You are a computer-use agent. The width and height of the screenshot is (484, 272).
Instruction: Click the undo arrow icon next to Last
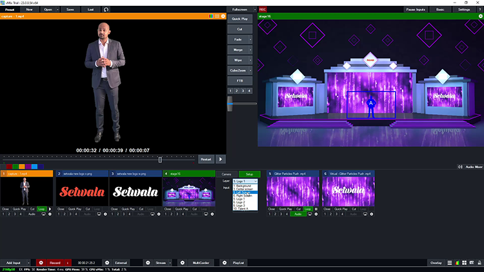[106, 10]
